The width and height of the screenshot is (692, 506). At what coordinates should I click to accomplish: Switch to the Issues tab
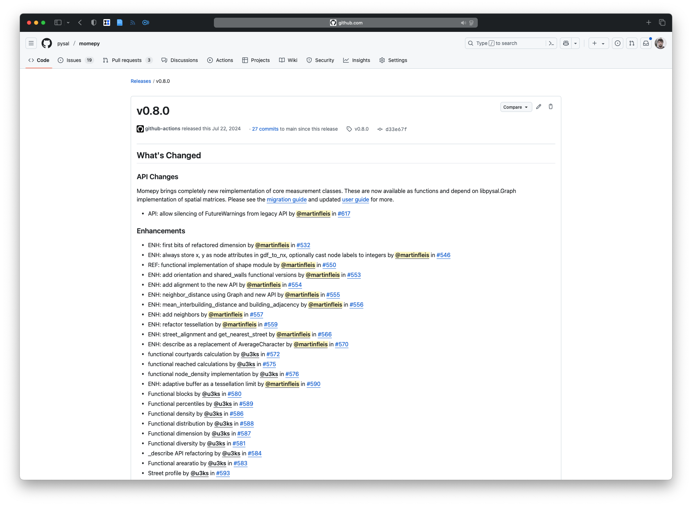click(x=74, y=60)
